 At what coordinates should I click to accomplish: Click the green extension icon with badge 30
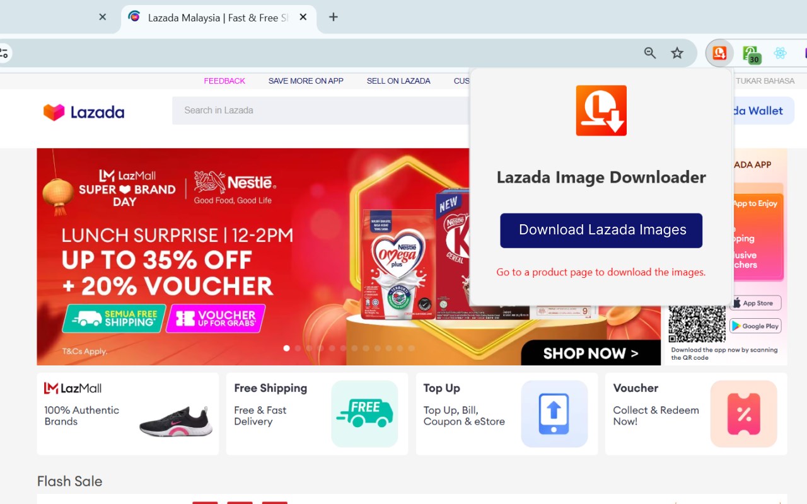[x=751, y=54]
